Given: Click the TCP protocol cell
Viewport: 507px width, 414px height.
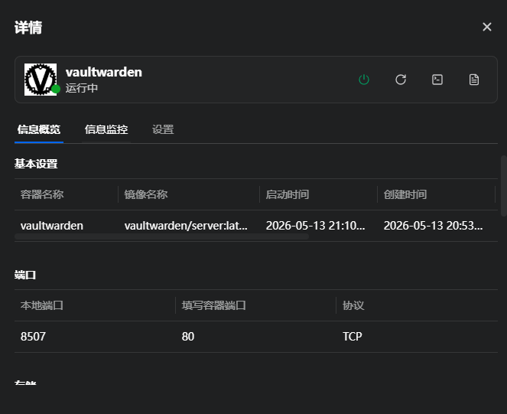Looking at the screenshot, I should click(352, 337).
